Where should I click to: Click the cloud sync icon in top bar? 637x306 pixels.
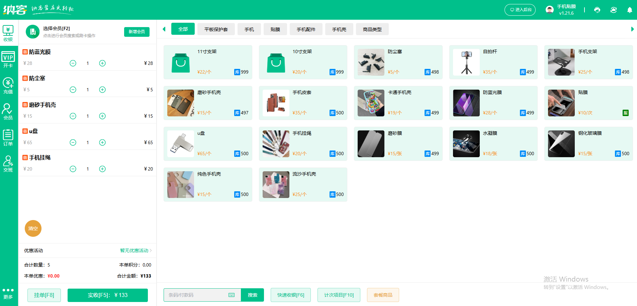(x=614, y=10)
